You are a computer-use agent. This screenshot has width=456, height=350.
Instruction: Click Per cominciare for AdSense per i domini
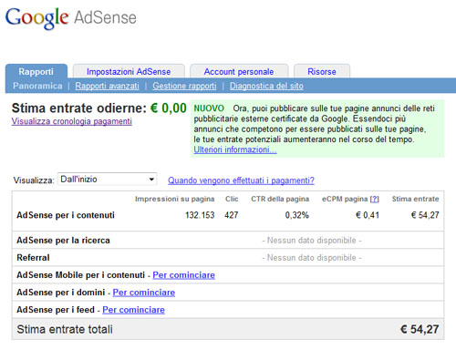144,293
